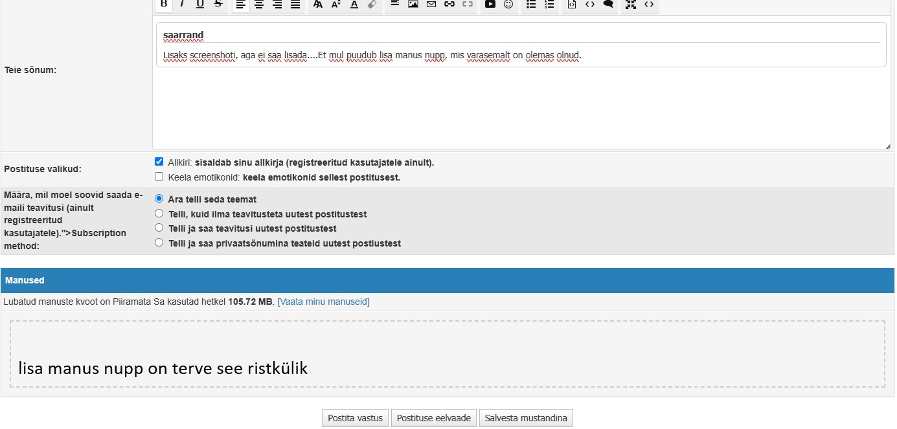
Task: Click the 'Postita vastus' button
Action: (356, 418)
